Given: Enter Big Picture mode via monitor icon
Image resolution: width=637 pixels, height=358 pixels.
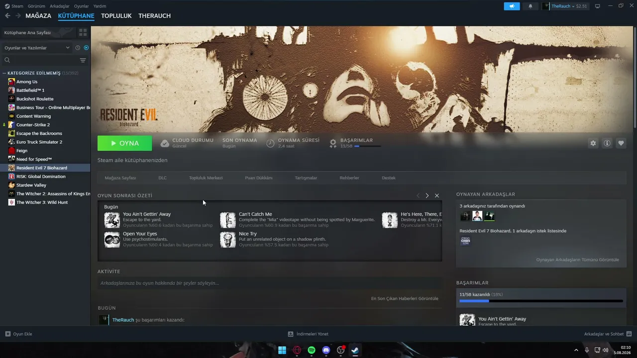Looking at the screenshot, I should point(598,6).
